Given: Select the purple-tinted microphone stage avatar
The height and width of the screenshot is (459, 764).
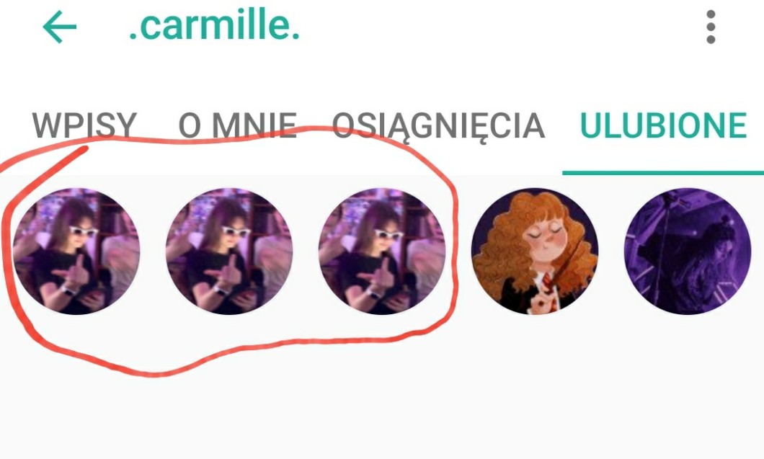Looking at the screenshot, I should (688, 251).
